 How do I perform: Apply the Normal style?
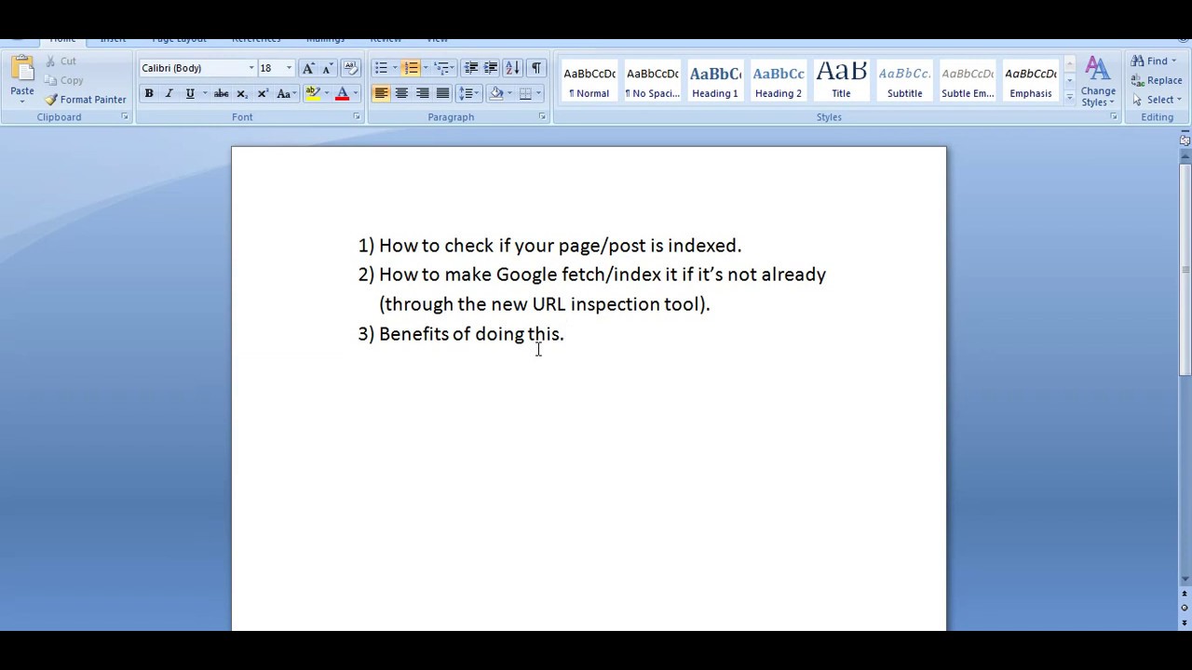(589, 81)
